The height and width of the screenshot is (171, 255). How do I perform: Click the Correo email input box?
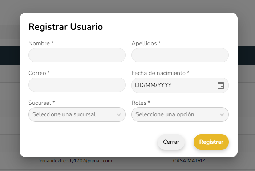[77, 85]
